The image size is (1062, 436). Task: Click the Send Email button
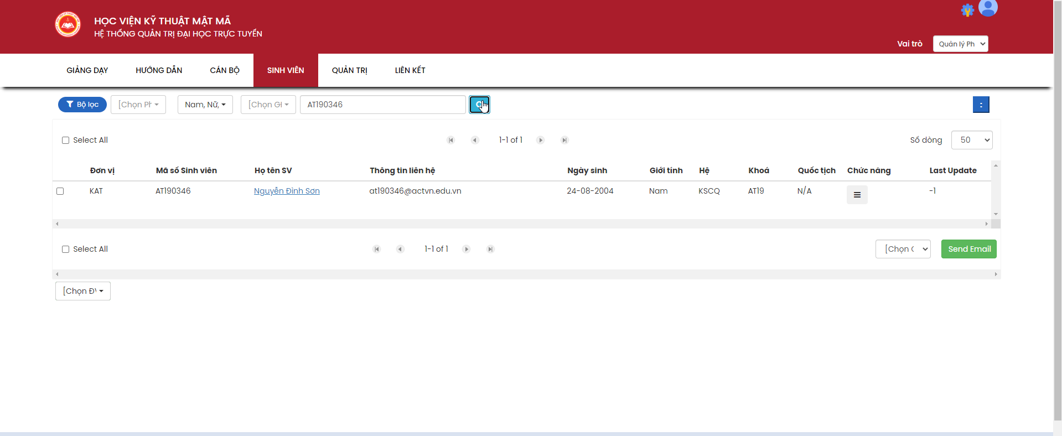[969, 249]
